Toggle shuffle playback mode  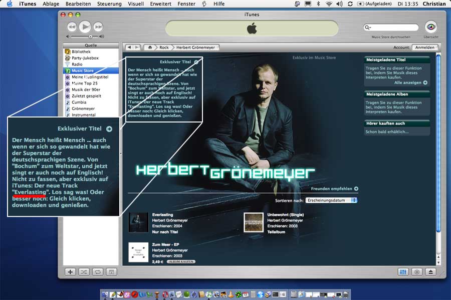pos(84,272)
